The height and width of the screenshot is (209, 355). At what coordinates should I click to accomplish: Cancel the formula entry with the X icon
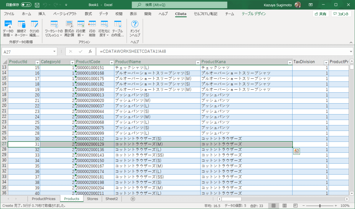coord(71,51)
